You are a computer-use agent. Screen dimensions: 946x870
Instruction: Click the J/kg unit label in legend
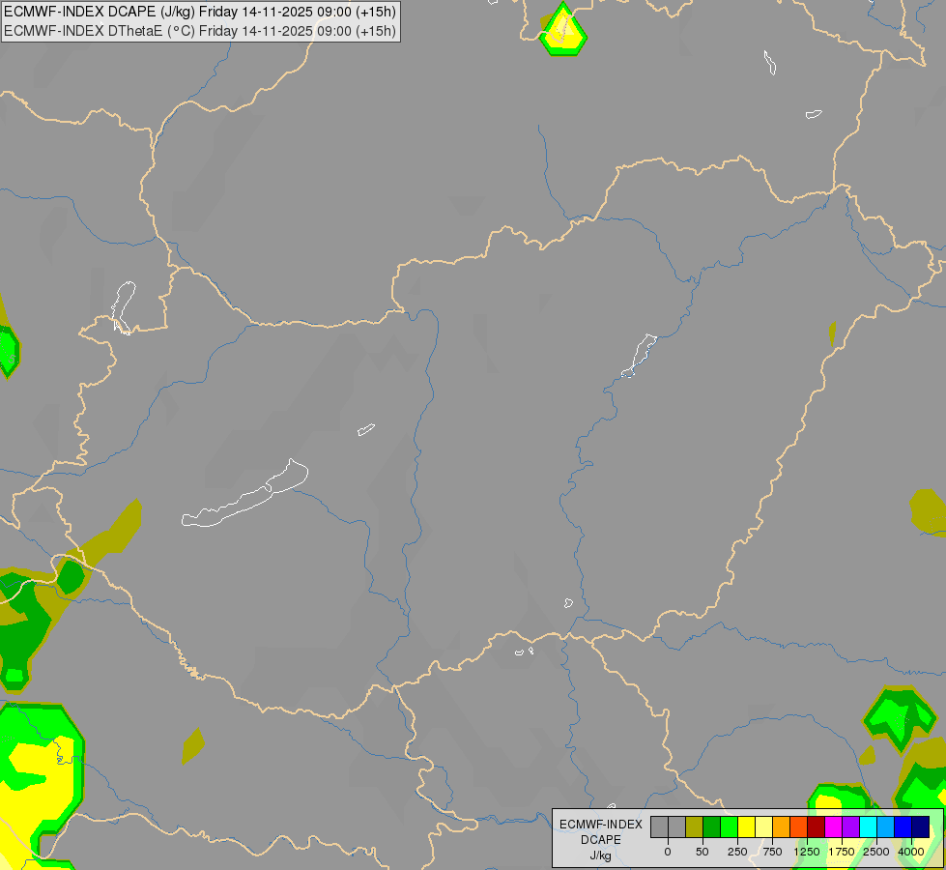tap(600, 855)
